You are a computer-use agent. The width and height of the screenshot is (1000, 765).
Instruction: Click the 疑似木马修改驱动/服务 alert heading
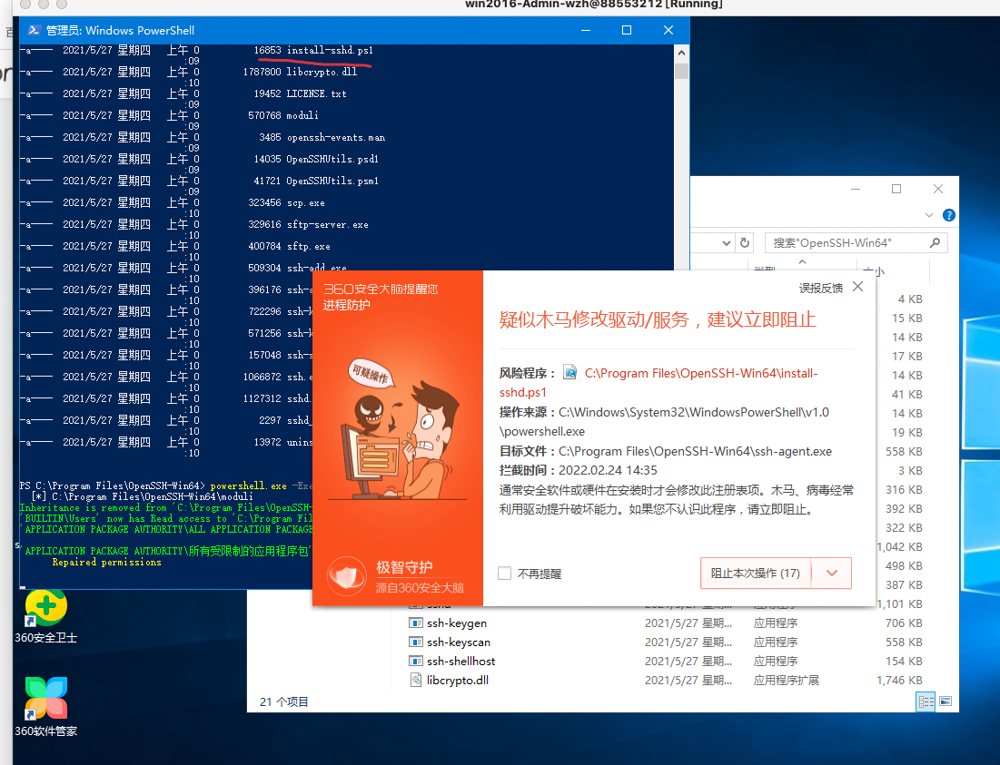pos(658,319)
